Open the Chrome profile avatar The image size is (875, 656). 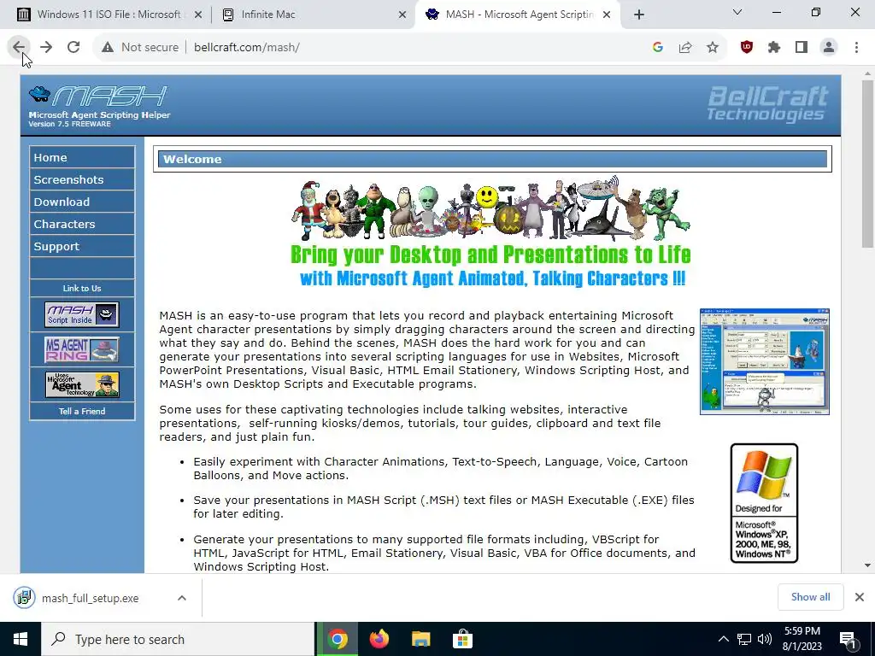click(x=829, y=48)
